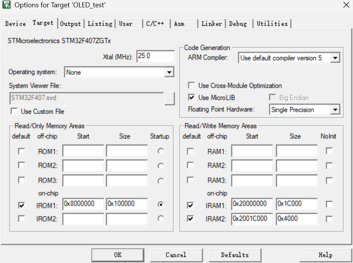Image resolution: width=353 pixels, height=263 pixels.
Task: Click the IRAM2 Start field 0x2001C000
Action: [x=252, y=219]
